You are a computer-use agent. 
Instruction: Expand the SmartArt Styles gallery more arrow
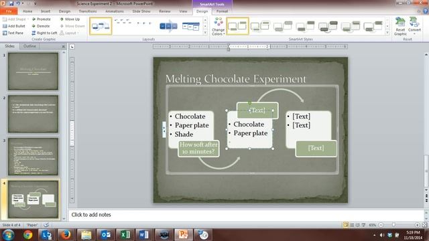click(387, 33)
